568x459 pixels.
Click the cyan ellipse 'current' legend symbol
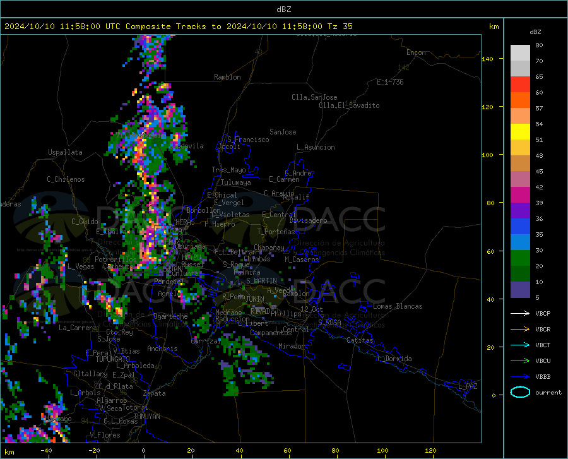click(x=520, y=392)
